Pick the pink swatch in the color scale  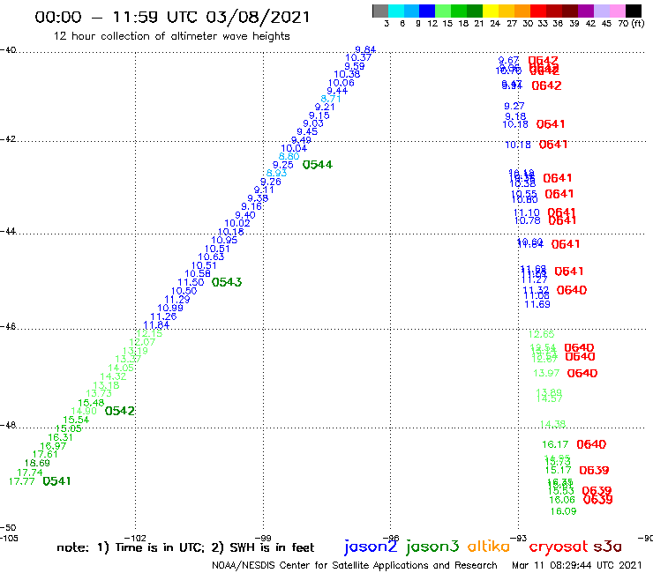pyautogui.click(x=617, y=11)
